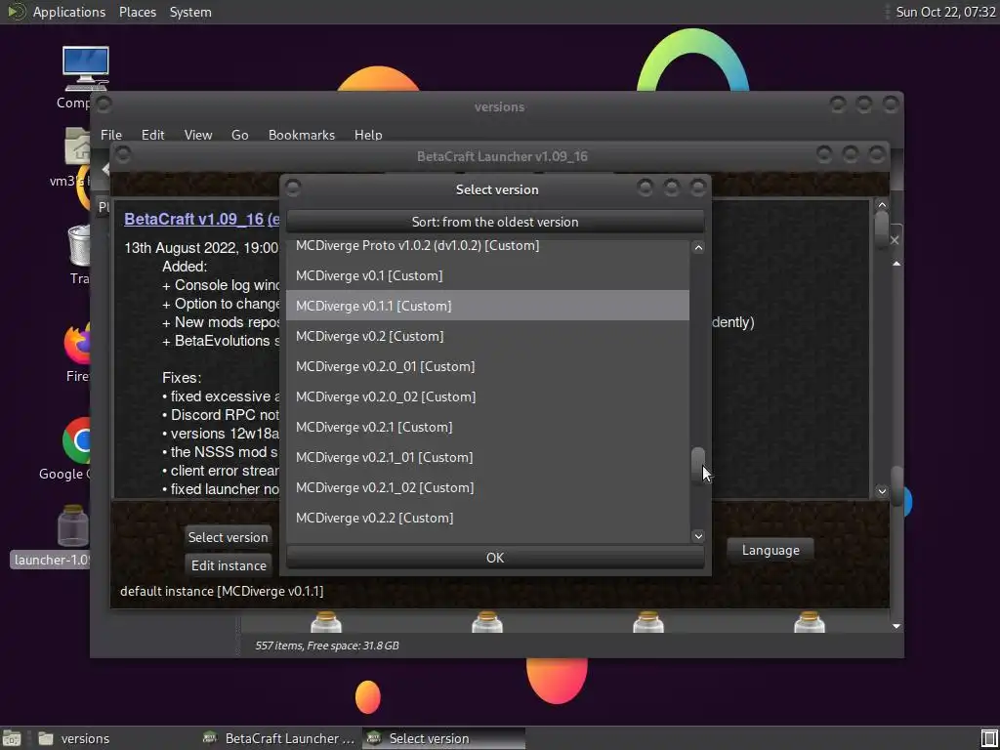Click the Applications menu logo icon
1000x750 pixels.
coord(16,12)
